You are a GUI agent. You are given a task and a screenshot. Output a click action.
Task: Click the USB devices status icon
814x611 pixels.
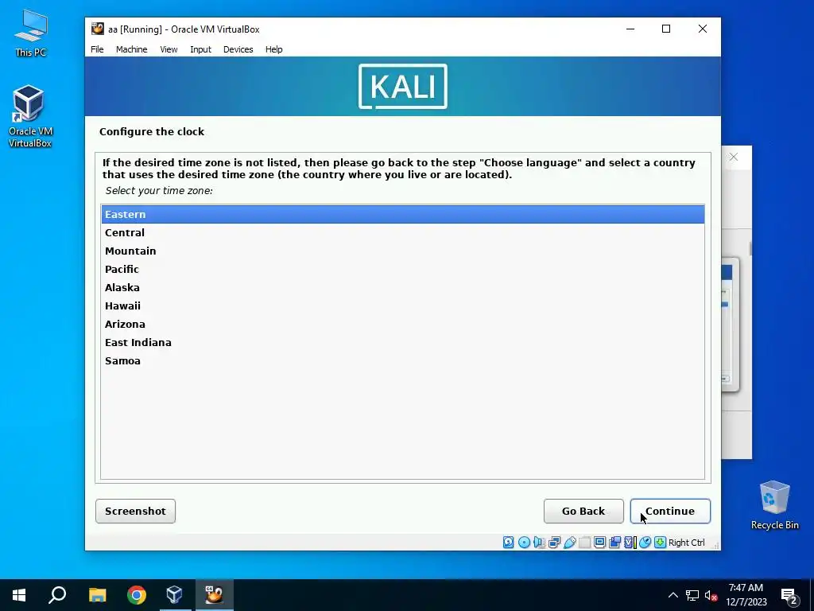pyautogui.click(x=569, y=543)
